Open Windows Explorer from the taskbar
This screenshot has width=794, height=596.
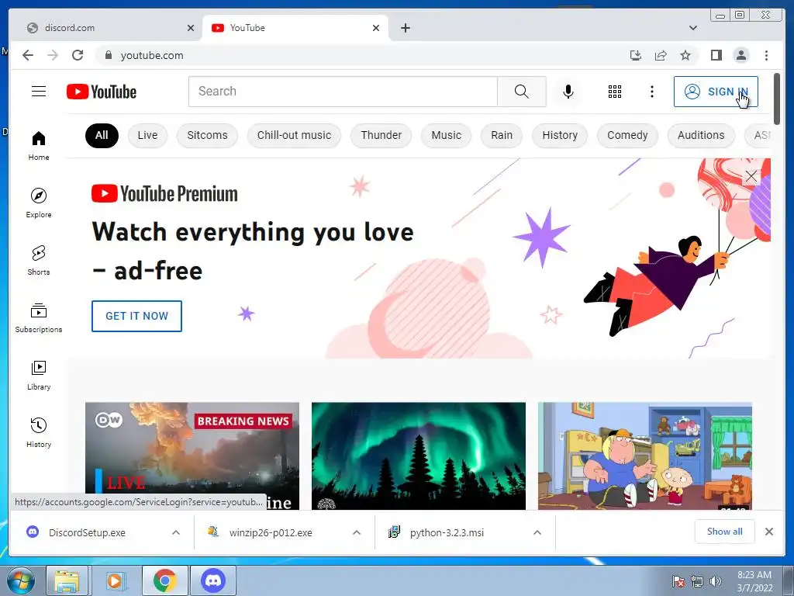(67, 580)
